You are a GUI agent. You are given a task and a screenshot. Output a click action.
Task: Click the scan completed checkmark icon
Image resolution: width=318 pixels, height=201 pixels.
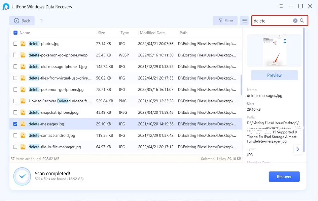pos(23,177)
